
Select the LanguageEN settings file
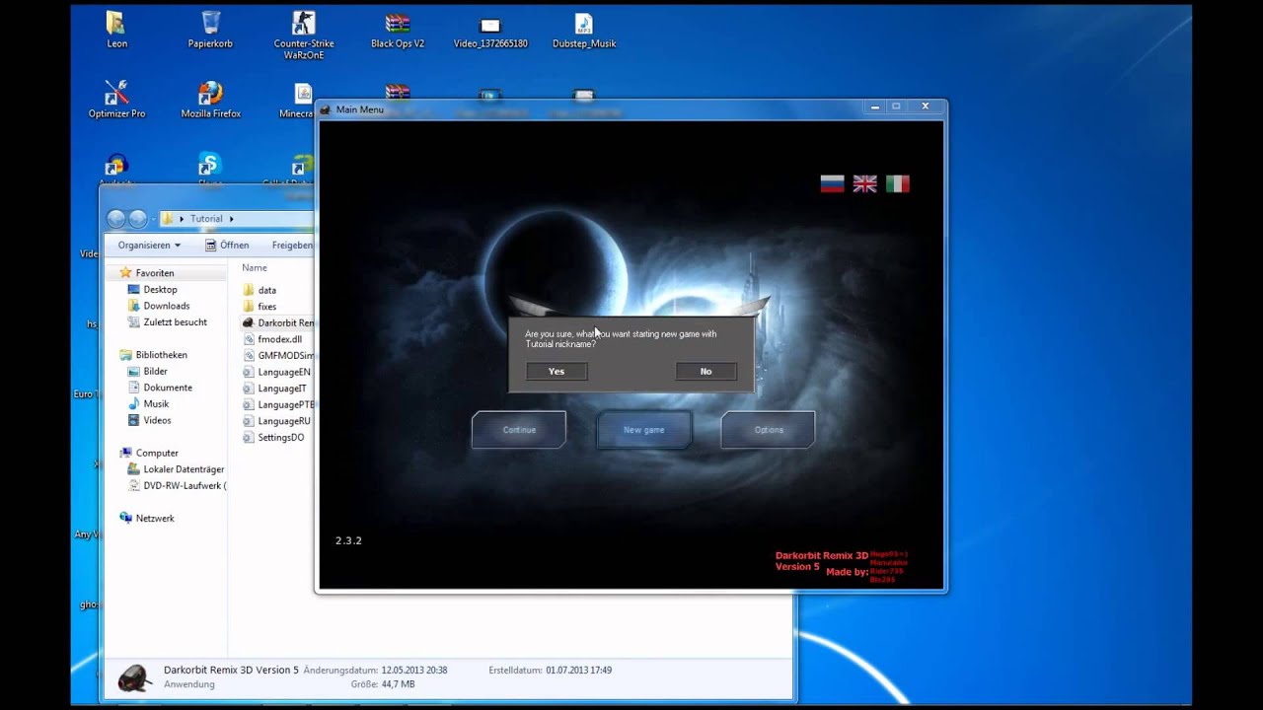(277, 372)
